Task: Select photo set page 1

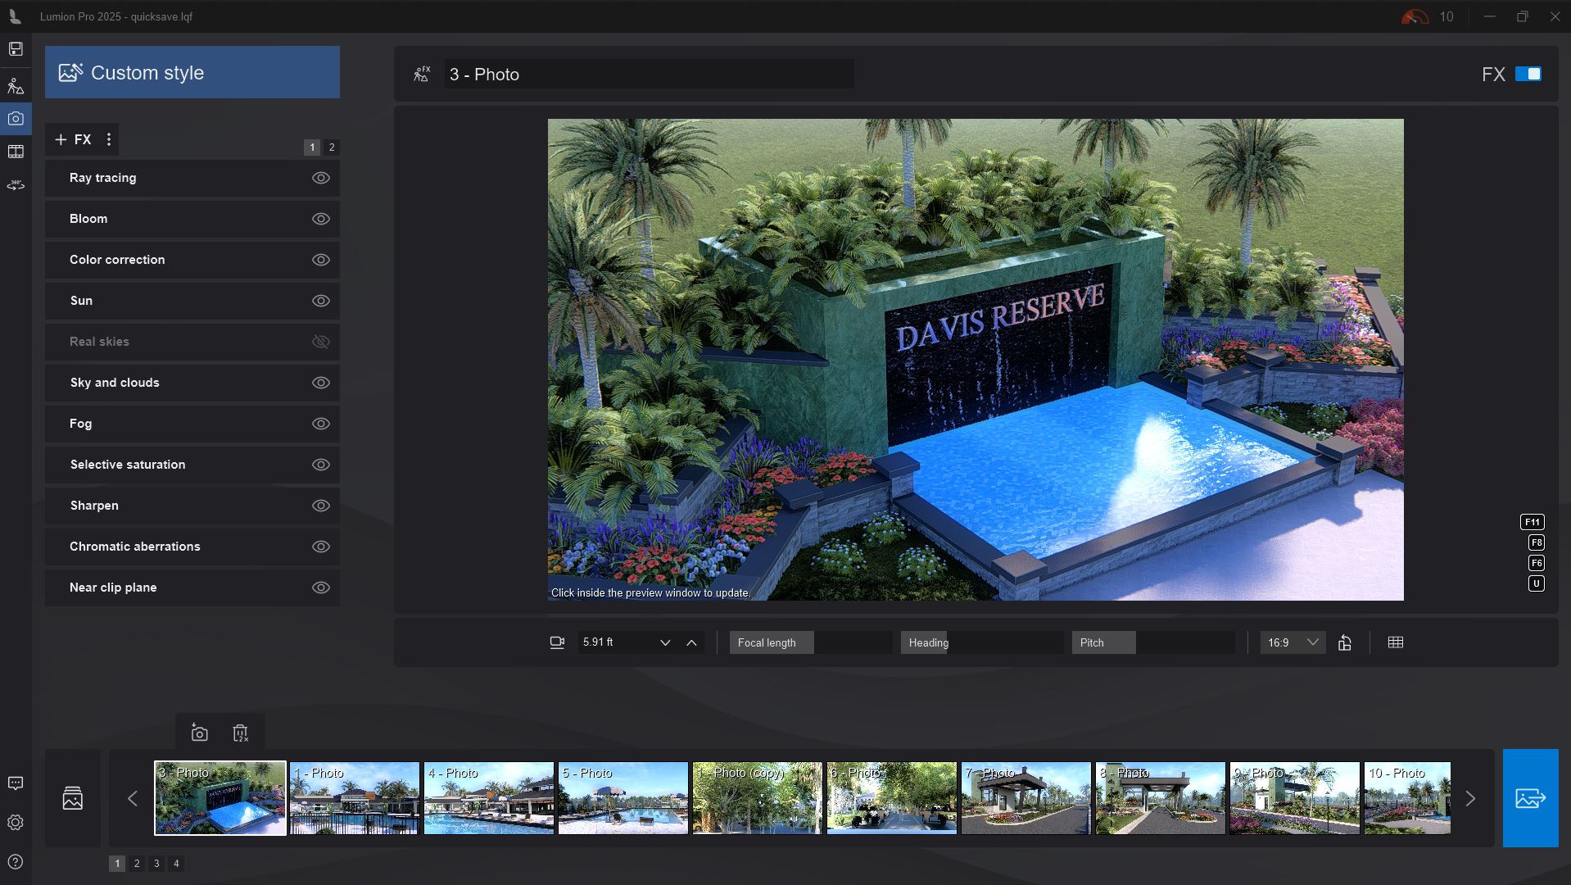Action: [117, 863]
